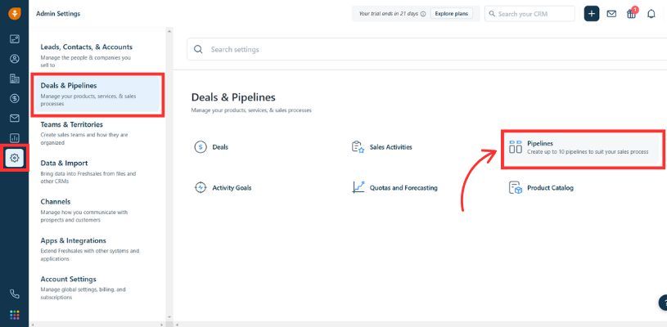Select Channels settings section
Screen dimensions: 667x327
pyautogui.click(x=97, y=211)
